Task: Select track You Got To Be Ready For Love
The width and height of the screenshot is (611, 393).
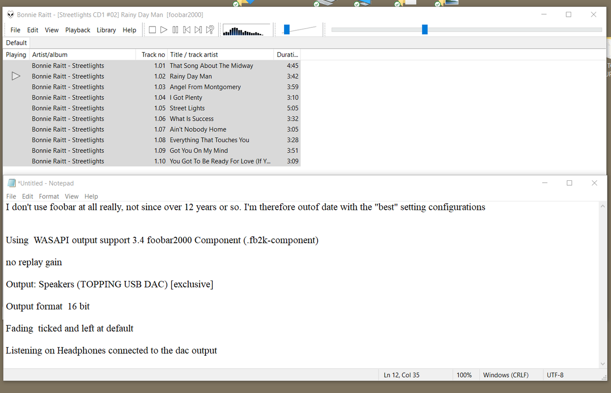Action: 152,161
